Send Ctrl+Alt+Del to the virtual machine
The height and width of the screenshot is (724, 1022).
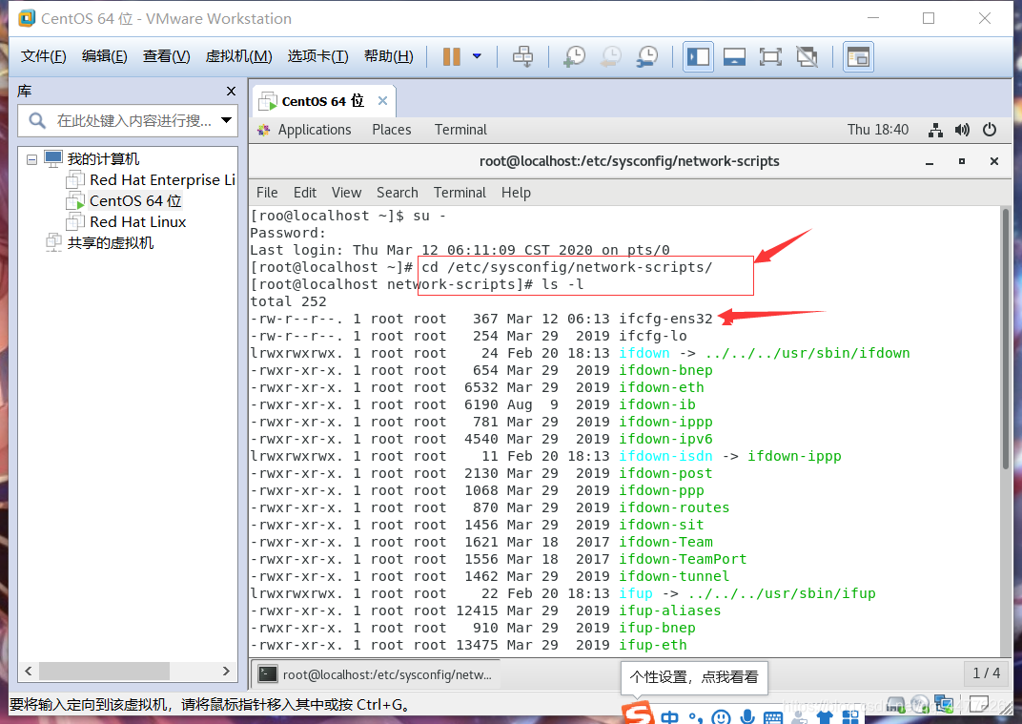[522, 56]
